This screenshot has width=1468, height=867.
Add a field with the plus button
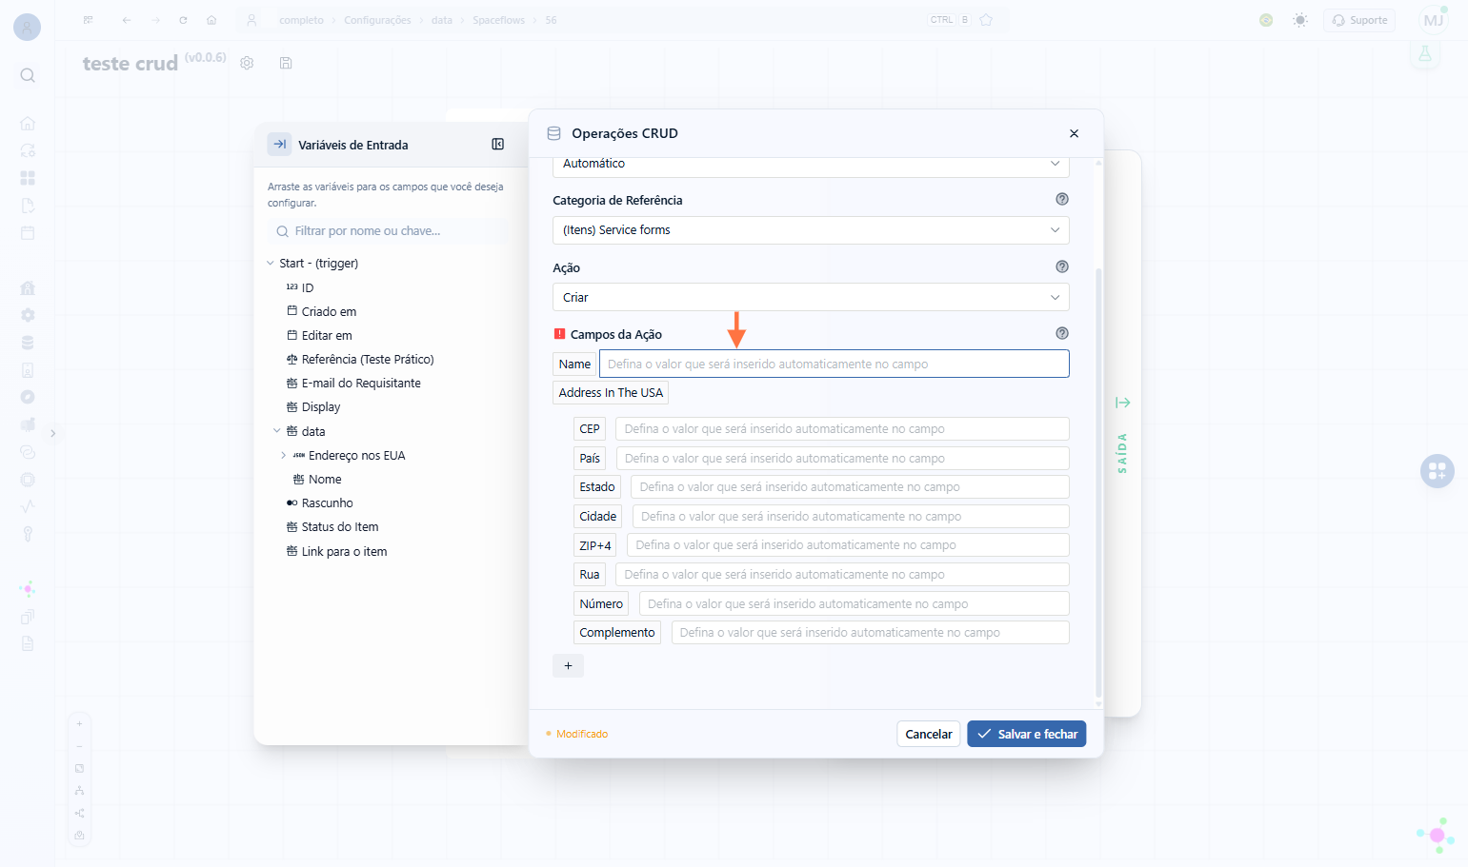pyautogui.click(x=568, y=666)
